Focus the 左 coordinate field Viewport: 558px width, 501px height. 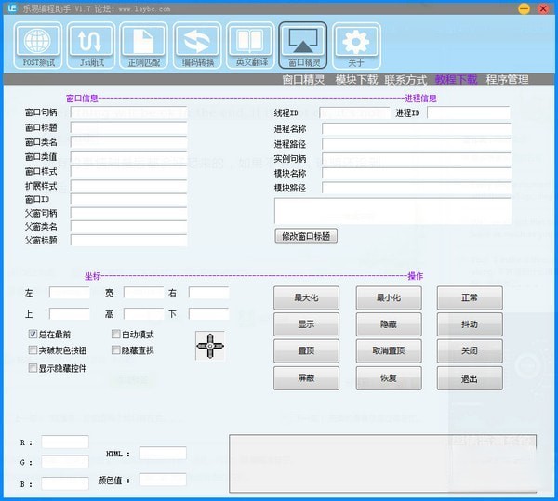pyautogui.click(x=70, y=293)
